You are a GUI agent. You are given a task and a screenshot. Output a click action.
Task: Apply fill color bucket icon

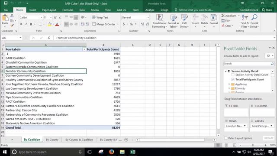[x=50, y=24]
